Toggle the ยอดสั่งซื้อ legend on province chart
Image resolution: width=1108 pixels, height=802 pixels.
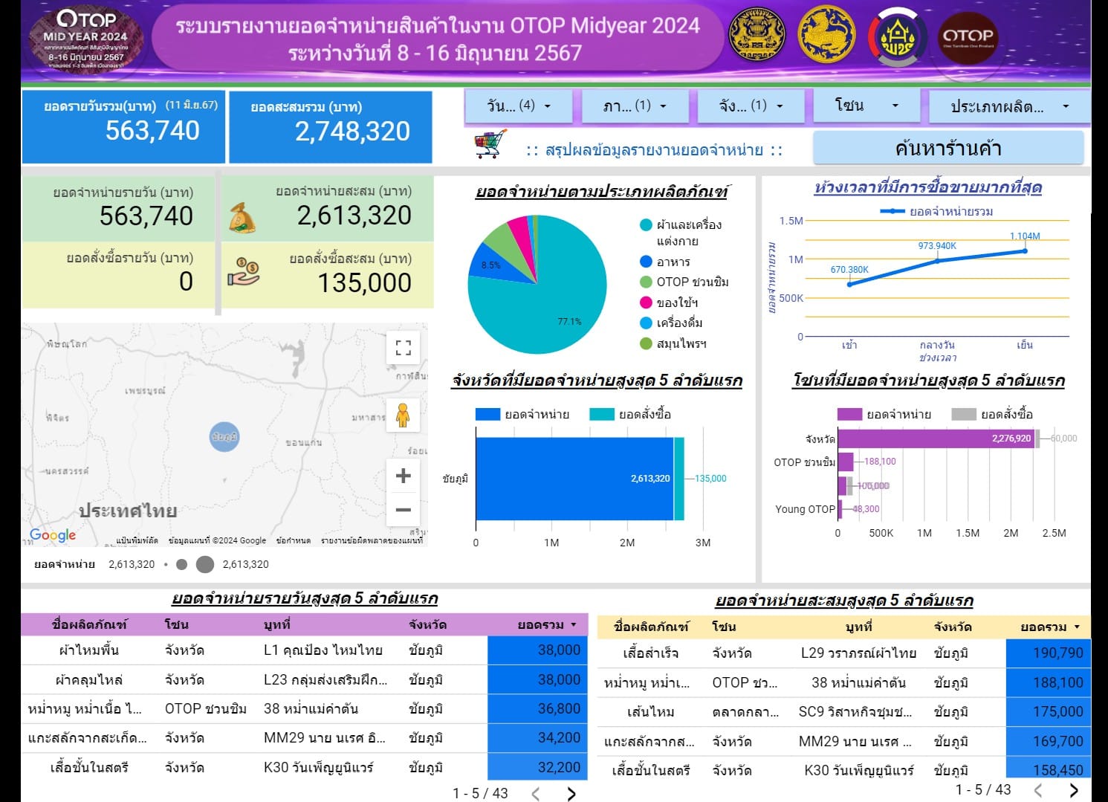pos(630,413)
